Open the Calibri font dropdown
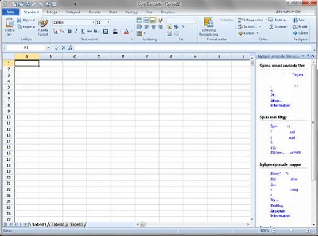 [x=94, y=22]
